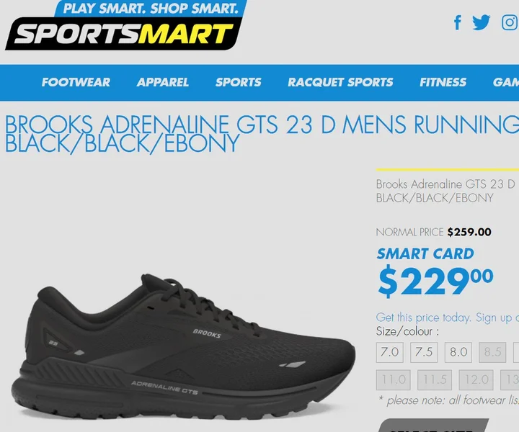Open the Twitter bird icon
The image size is (519, 432).
tap(481, 22)
